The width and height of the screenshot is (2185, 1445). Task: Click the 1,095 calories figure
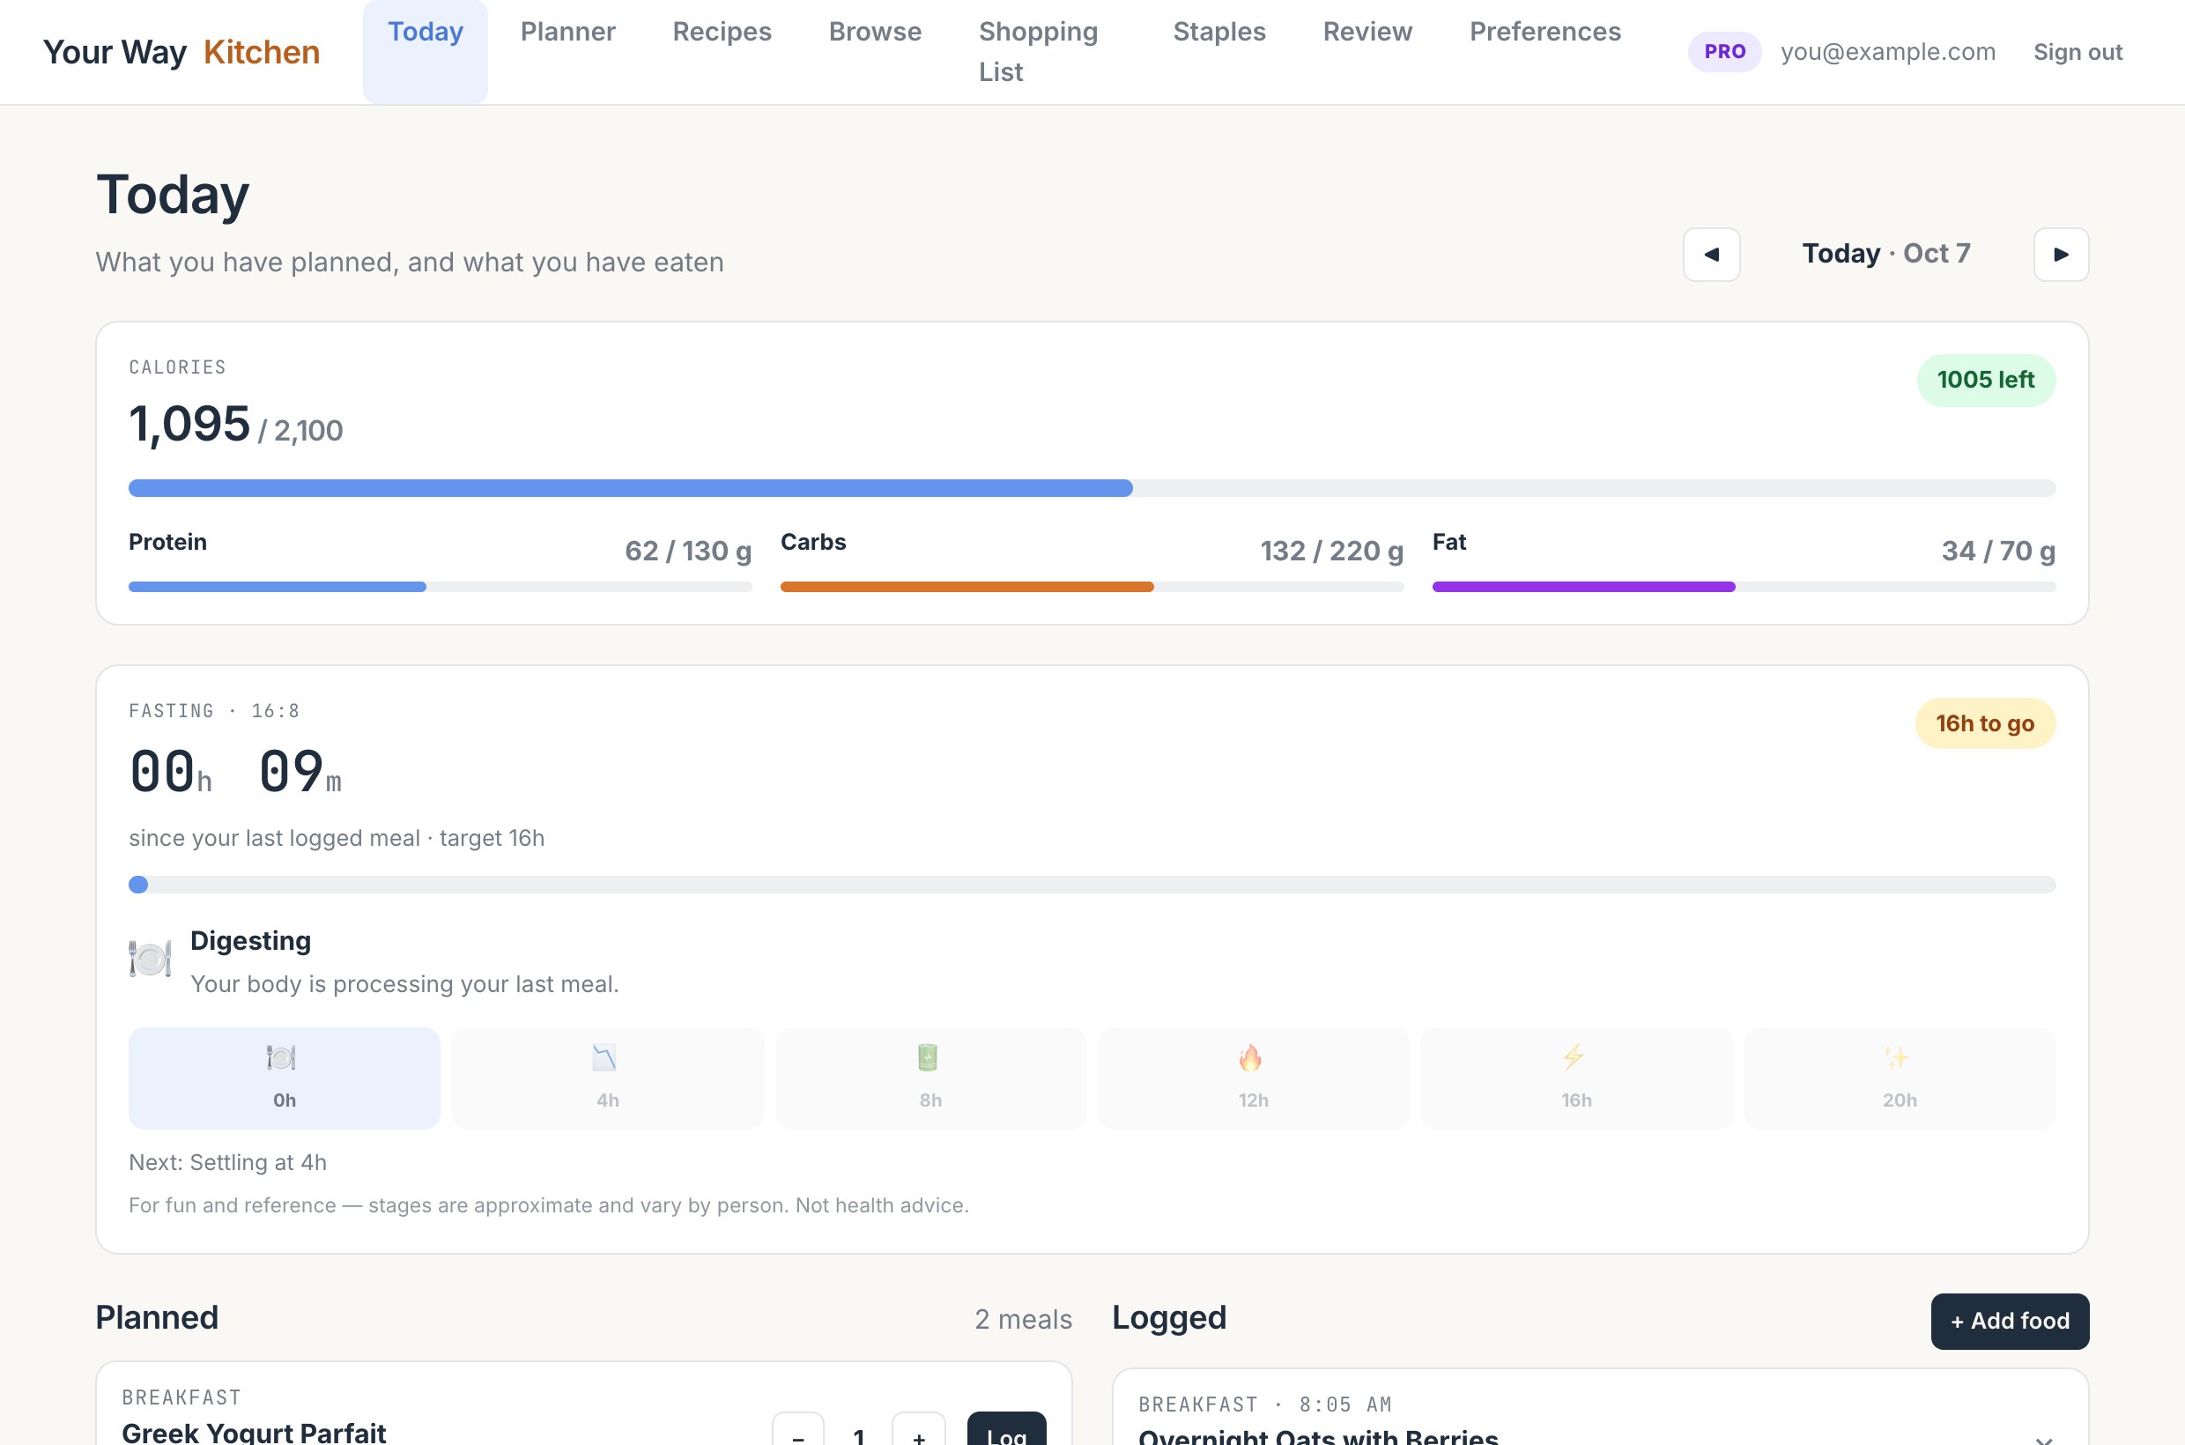coord(189,424)
